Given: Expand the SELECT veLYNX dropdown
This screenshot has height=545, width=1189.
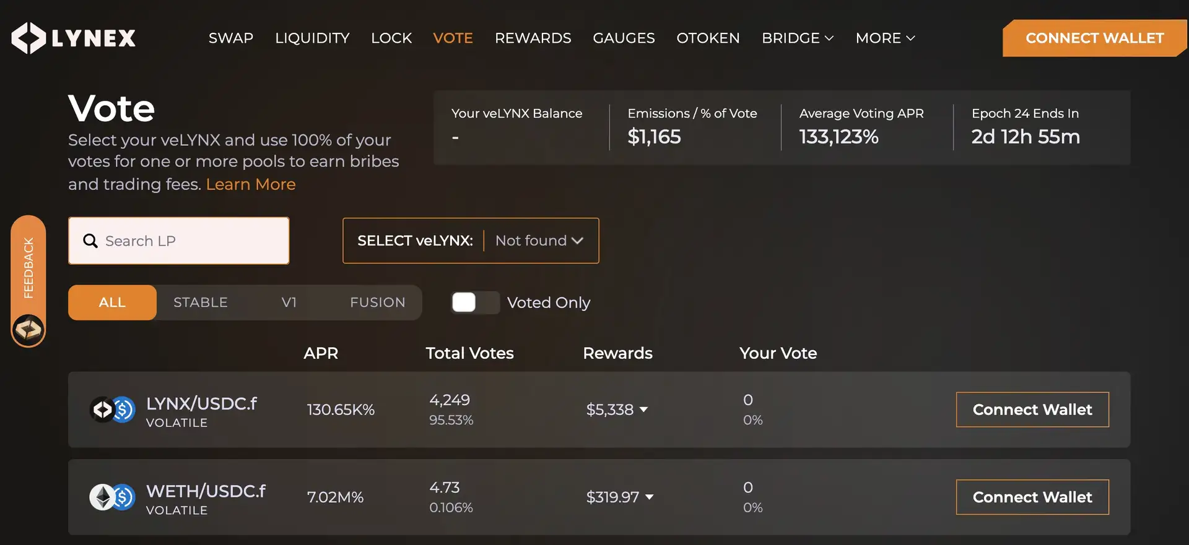Looking at the screenshot, I should coord(539,241).
